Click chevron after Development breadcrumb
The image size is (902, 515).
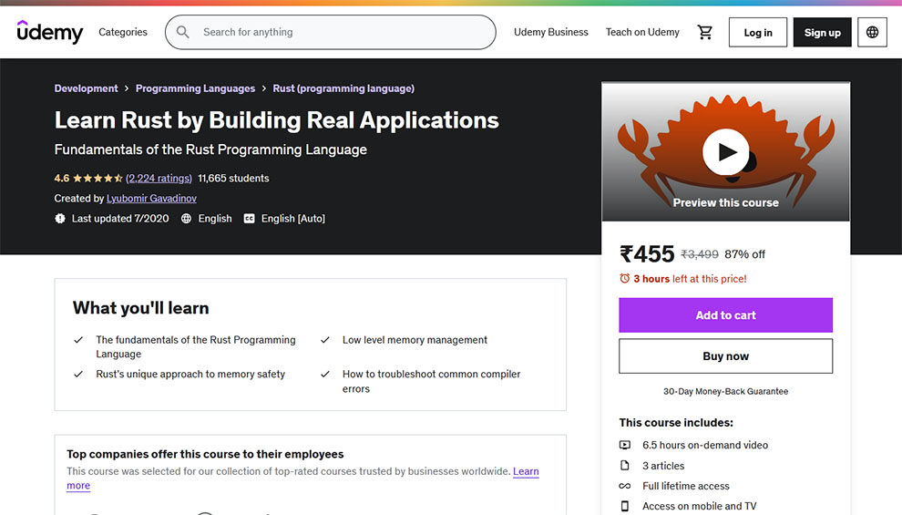pyautogui.click(x=127, y=88)
